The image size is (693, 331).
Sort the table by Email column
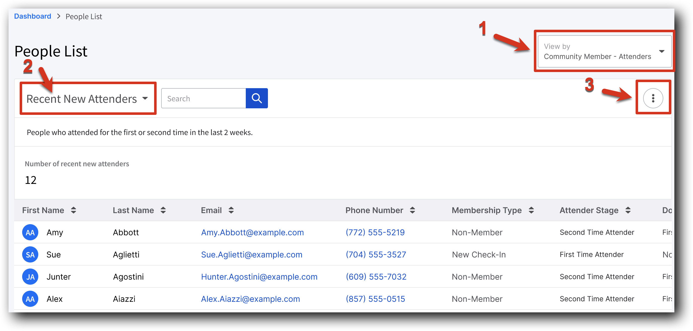coord(231,210)
